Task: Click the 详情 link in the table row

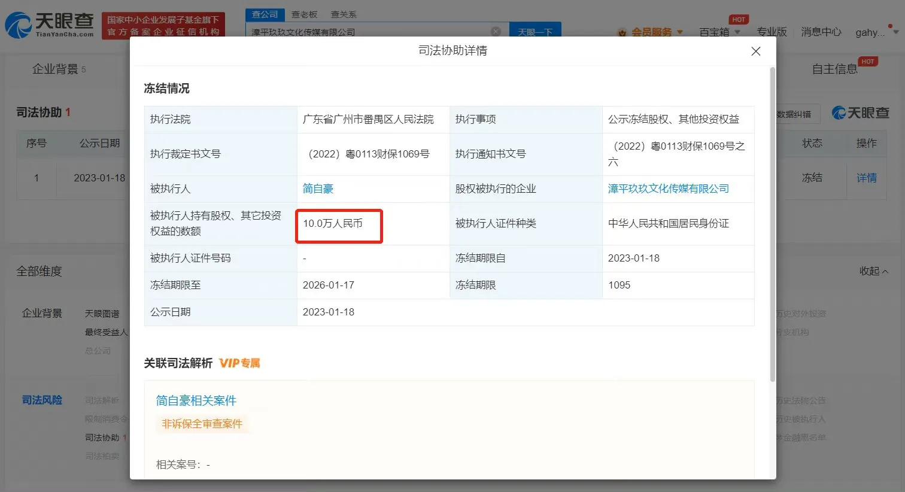Action: (x=866, y=178)
